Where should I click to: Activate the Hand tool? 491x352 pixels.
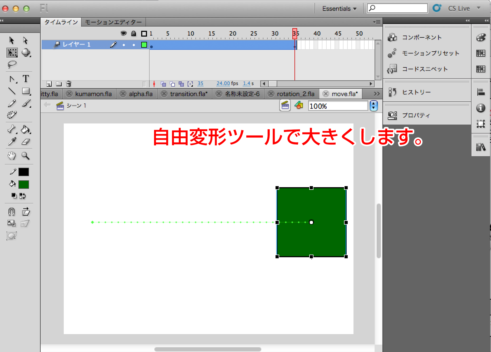(x=12, y=156)
